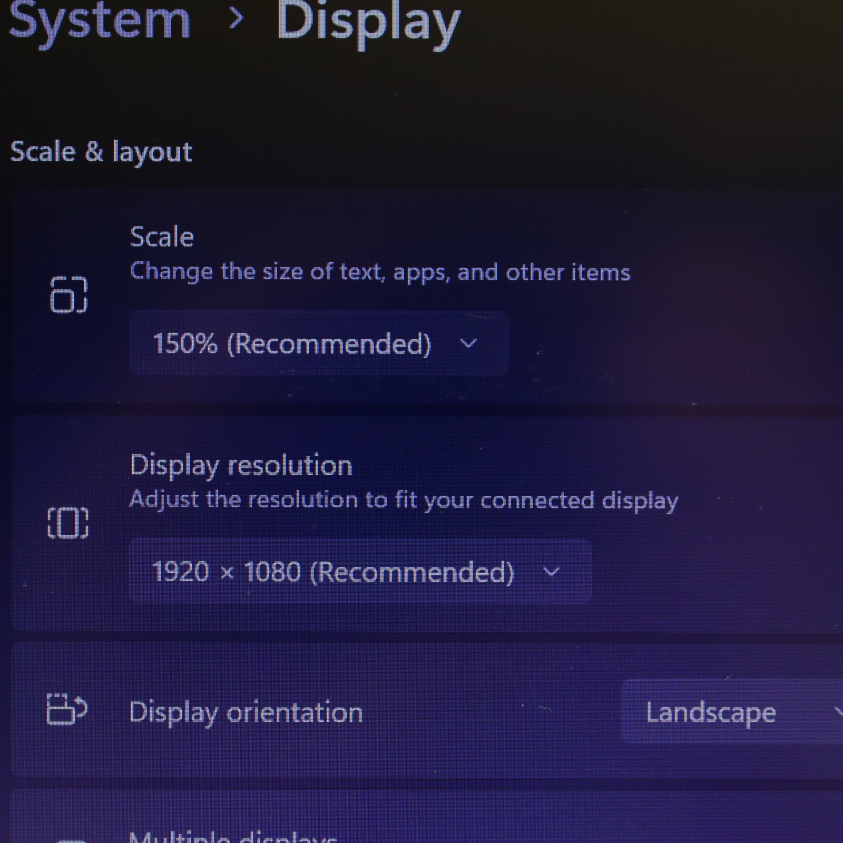
Task: Expand the chevron beside 1920 × 1080
Action: pos(551,572)
